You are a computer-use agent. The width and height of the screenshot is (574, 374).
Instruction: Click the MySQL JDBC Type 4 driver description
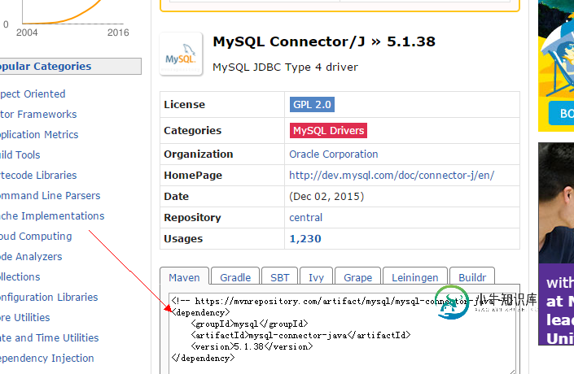point(285,67)
